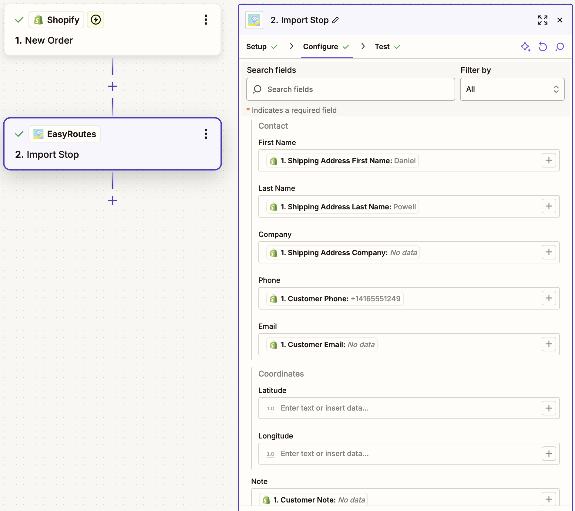Insert data into Email with plus button
This screenshot has width=575, height=511.
(549, 344)
